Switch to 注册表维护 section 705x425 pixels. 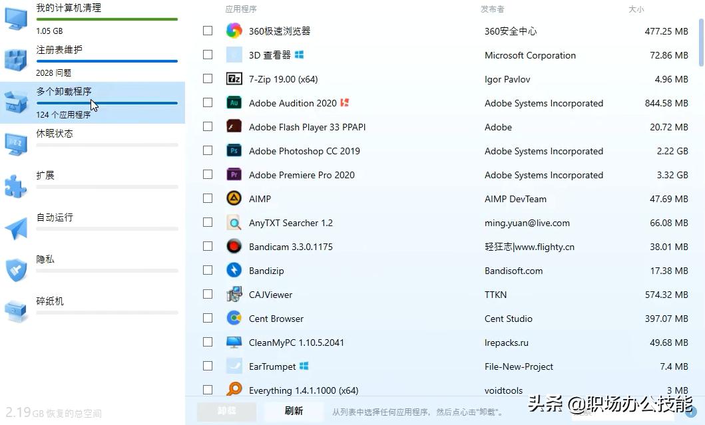coord(92,61)
